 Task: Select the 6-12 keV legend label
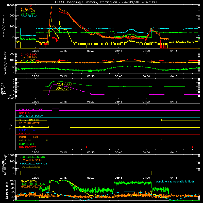(27, 9)
